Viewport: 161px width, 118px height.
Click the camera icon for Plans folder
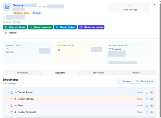151,105
